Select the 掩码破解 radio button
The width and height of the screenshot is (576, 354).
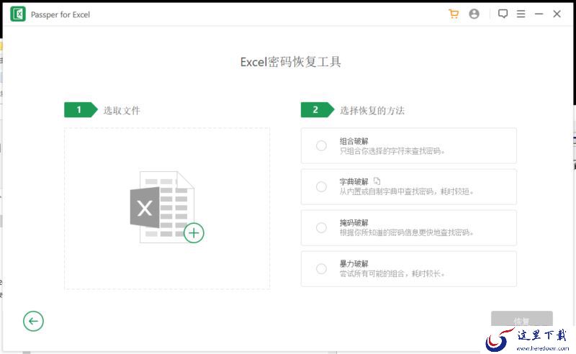(321, 227)
